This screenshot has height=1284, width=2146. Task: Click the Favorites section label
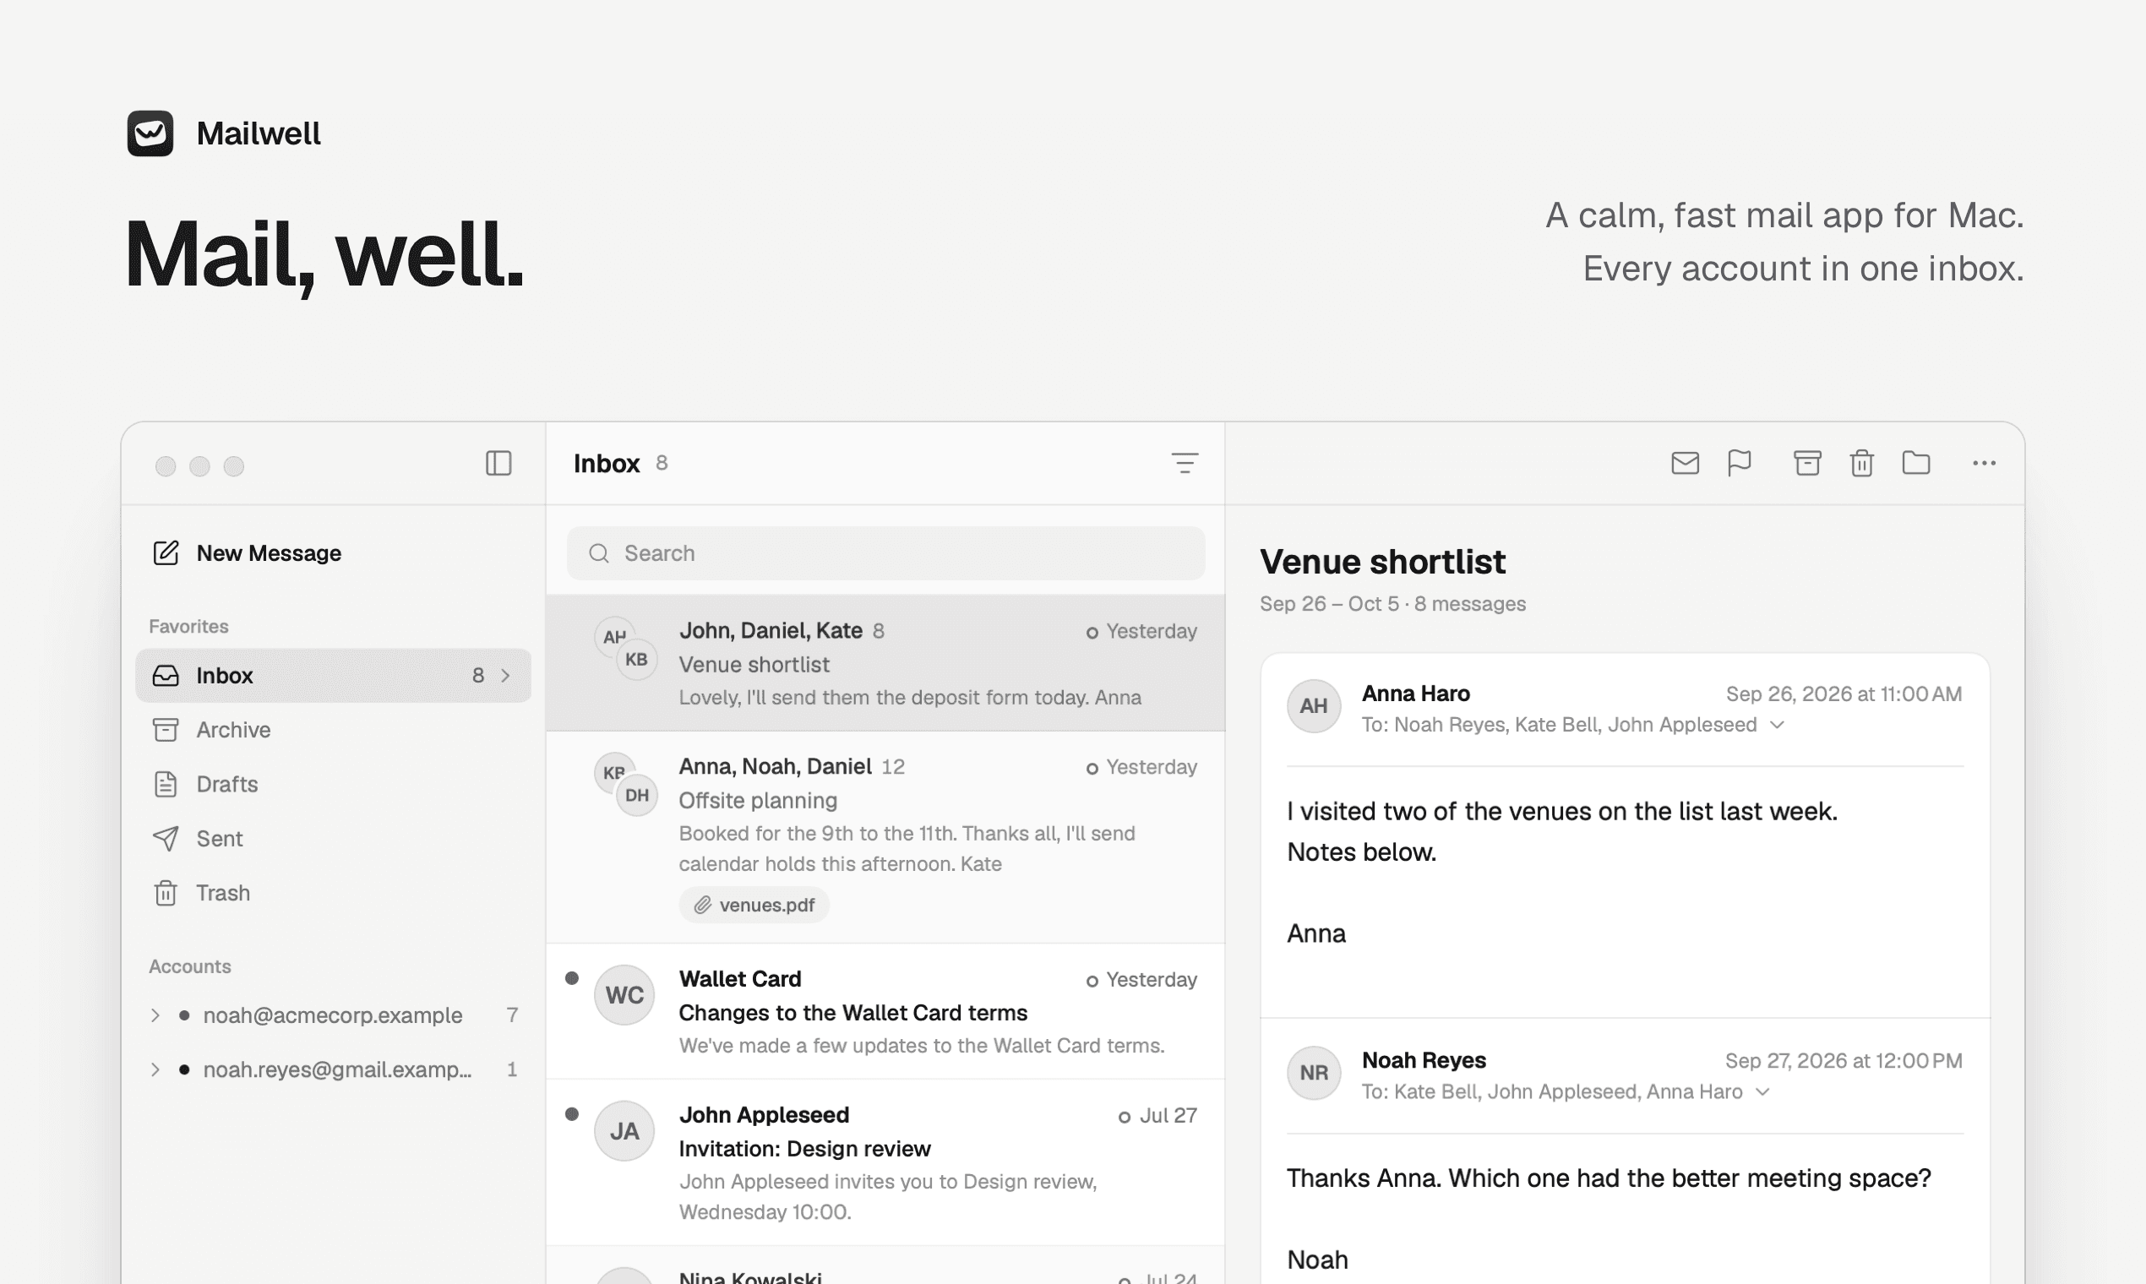[188, 626]
